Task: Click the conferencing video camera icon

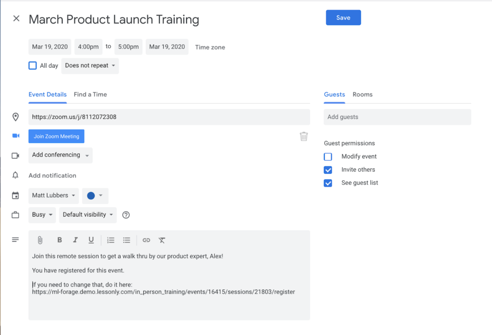Action: (x=15, y=156)
